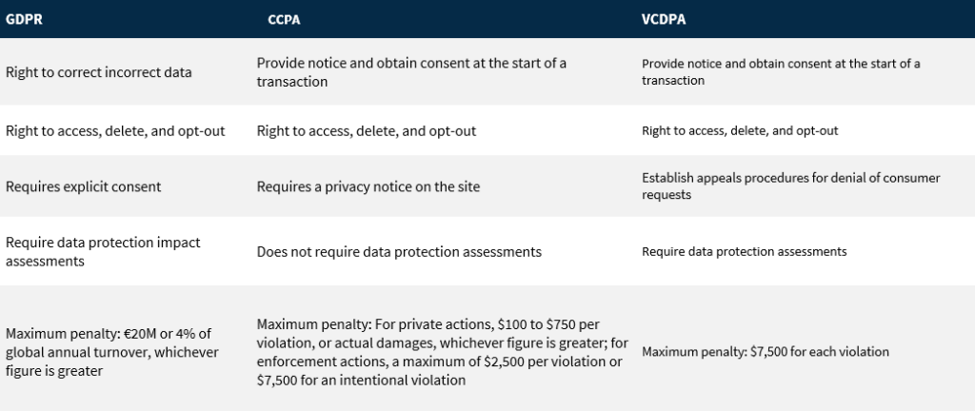Select GDPR "Right to access, delete, and opt-out"

click(x=115, y=131)
